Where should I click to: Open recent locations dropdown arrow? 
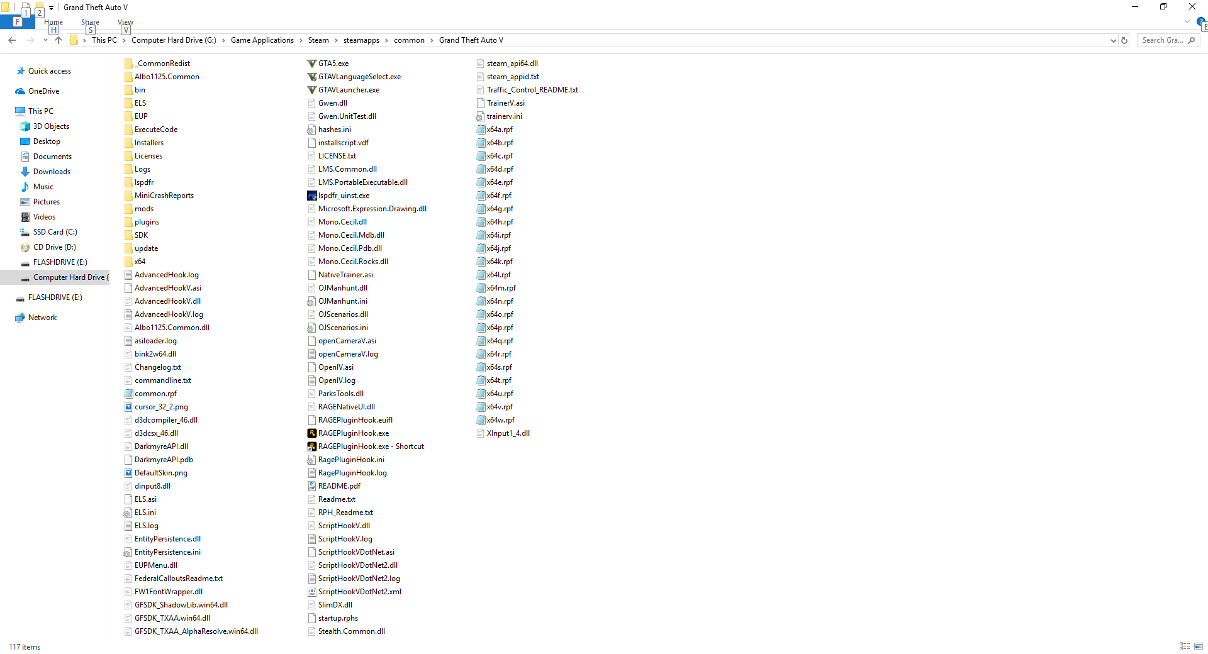(45, 40)
